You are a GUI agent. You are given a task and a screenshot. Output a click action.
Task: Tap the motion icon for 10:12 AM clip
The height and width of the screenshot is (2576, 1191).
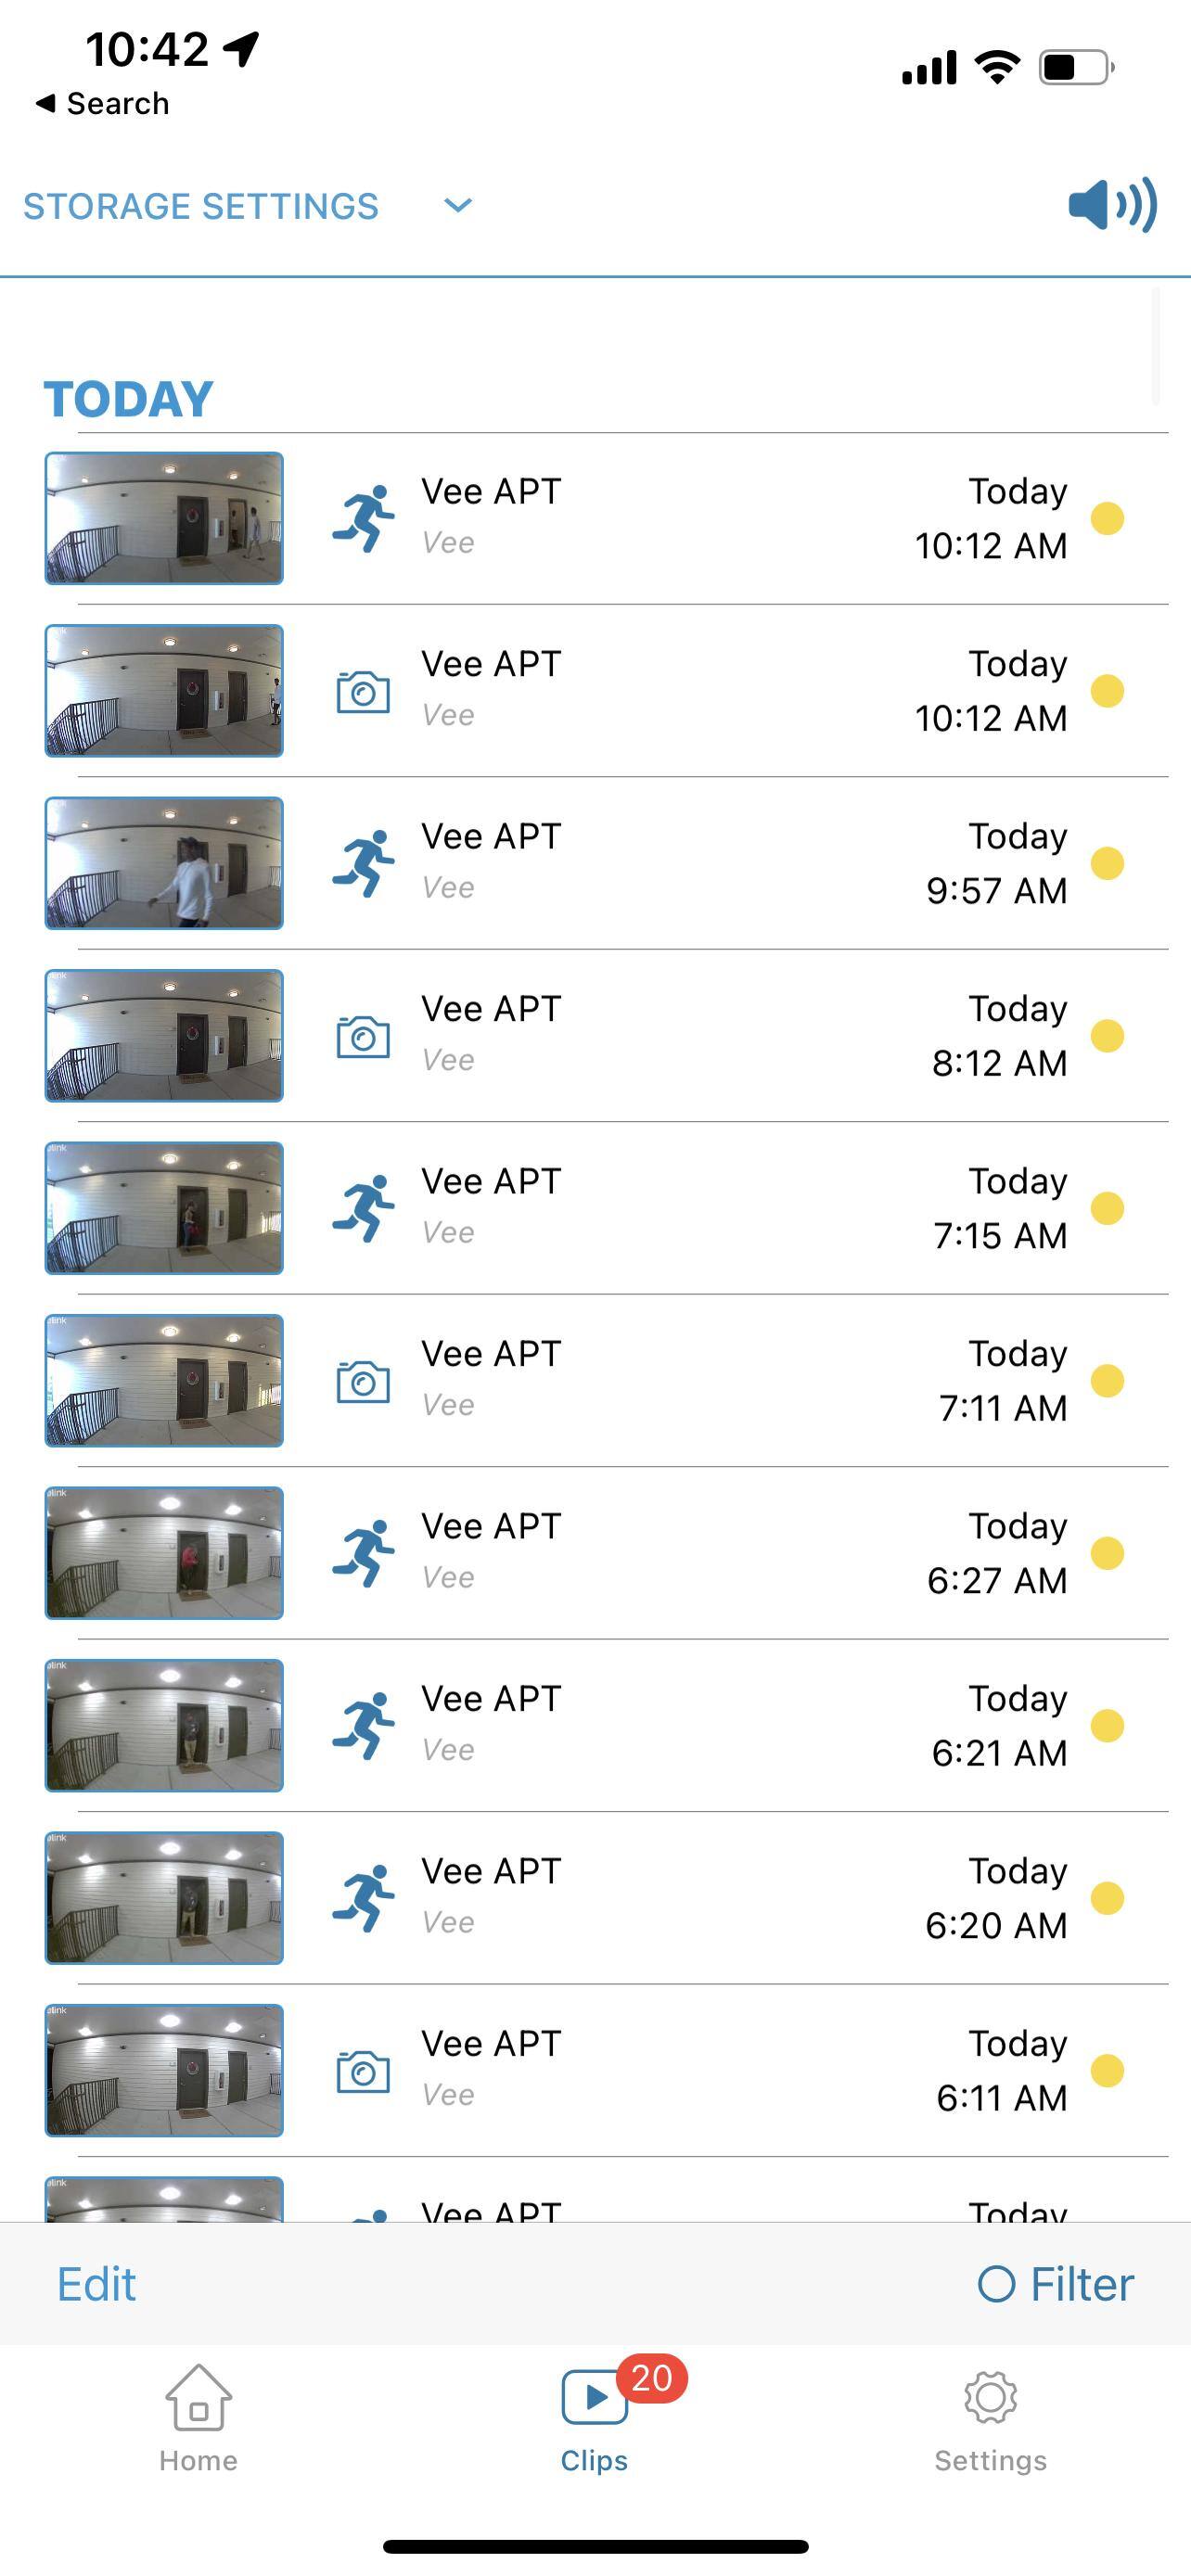click(363, 518)
